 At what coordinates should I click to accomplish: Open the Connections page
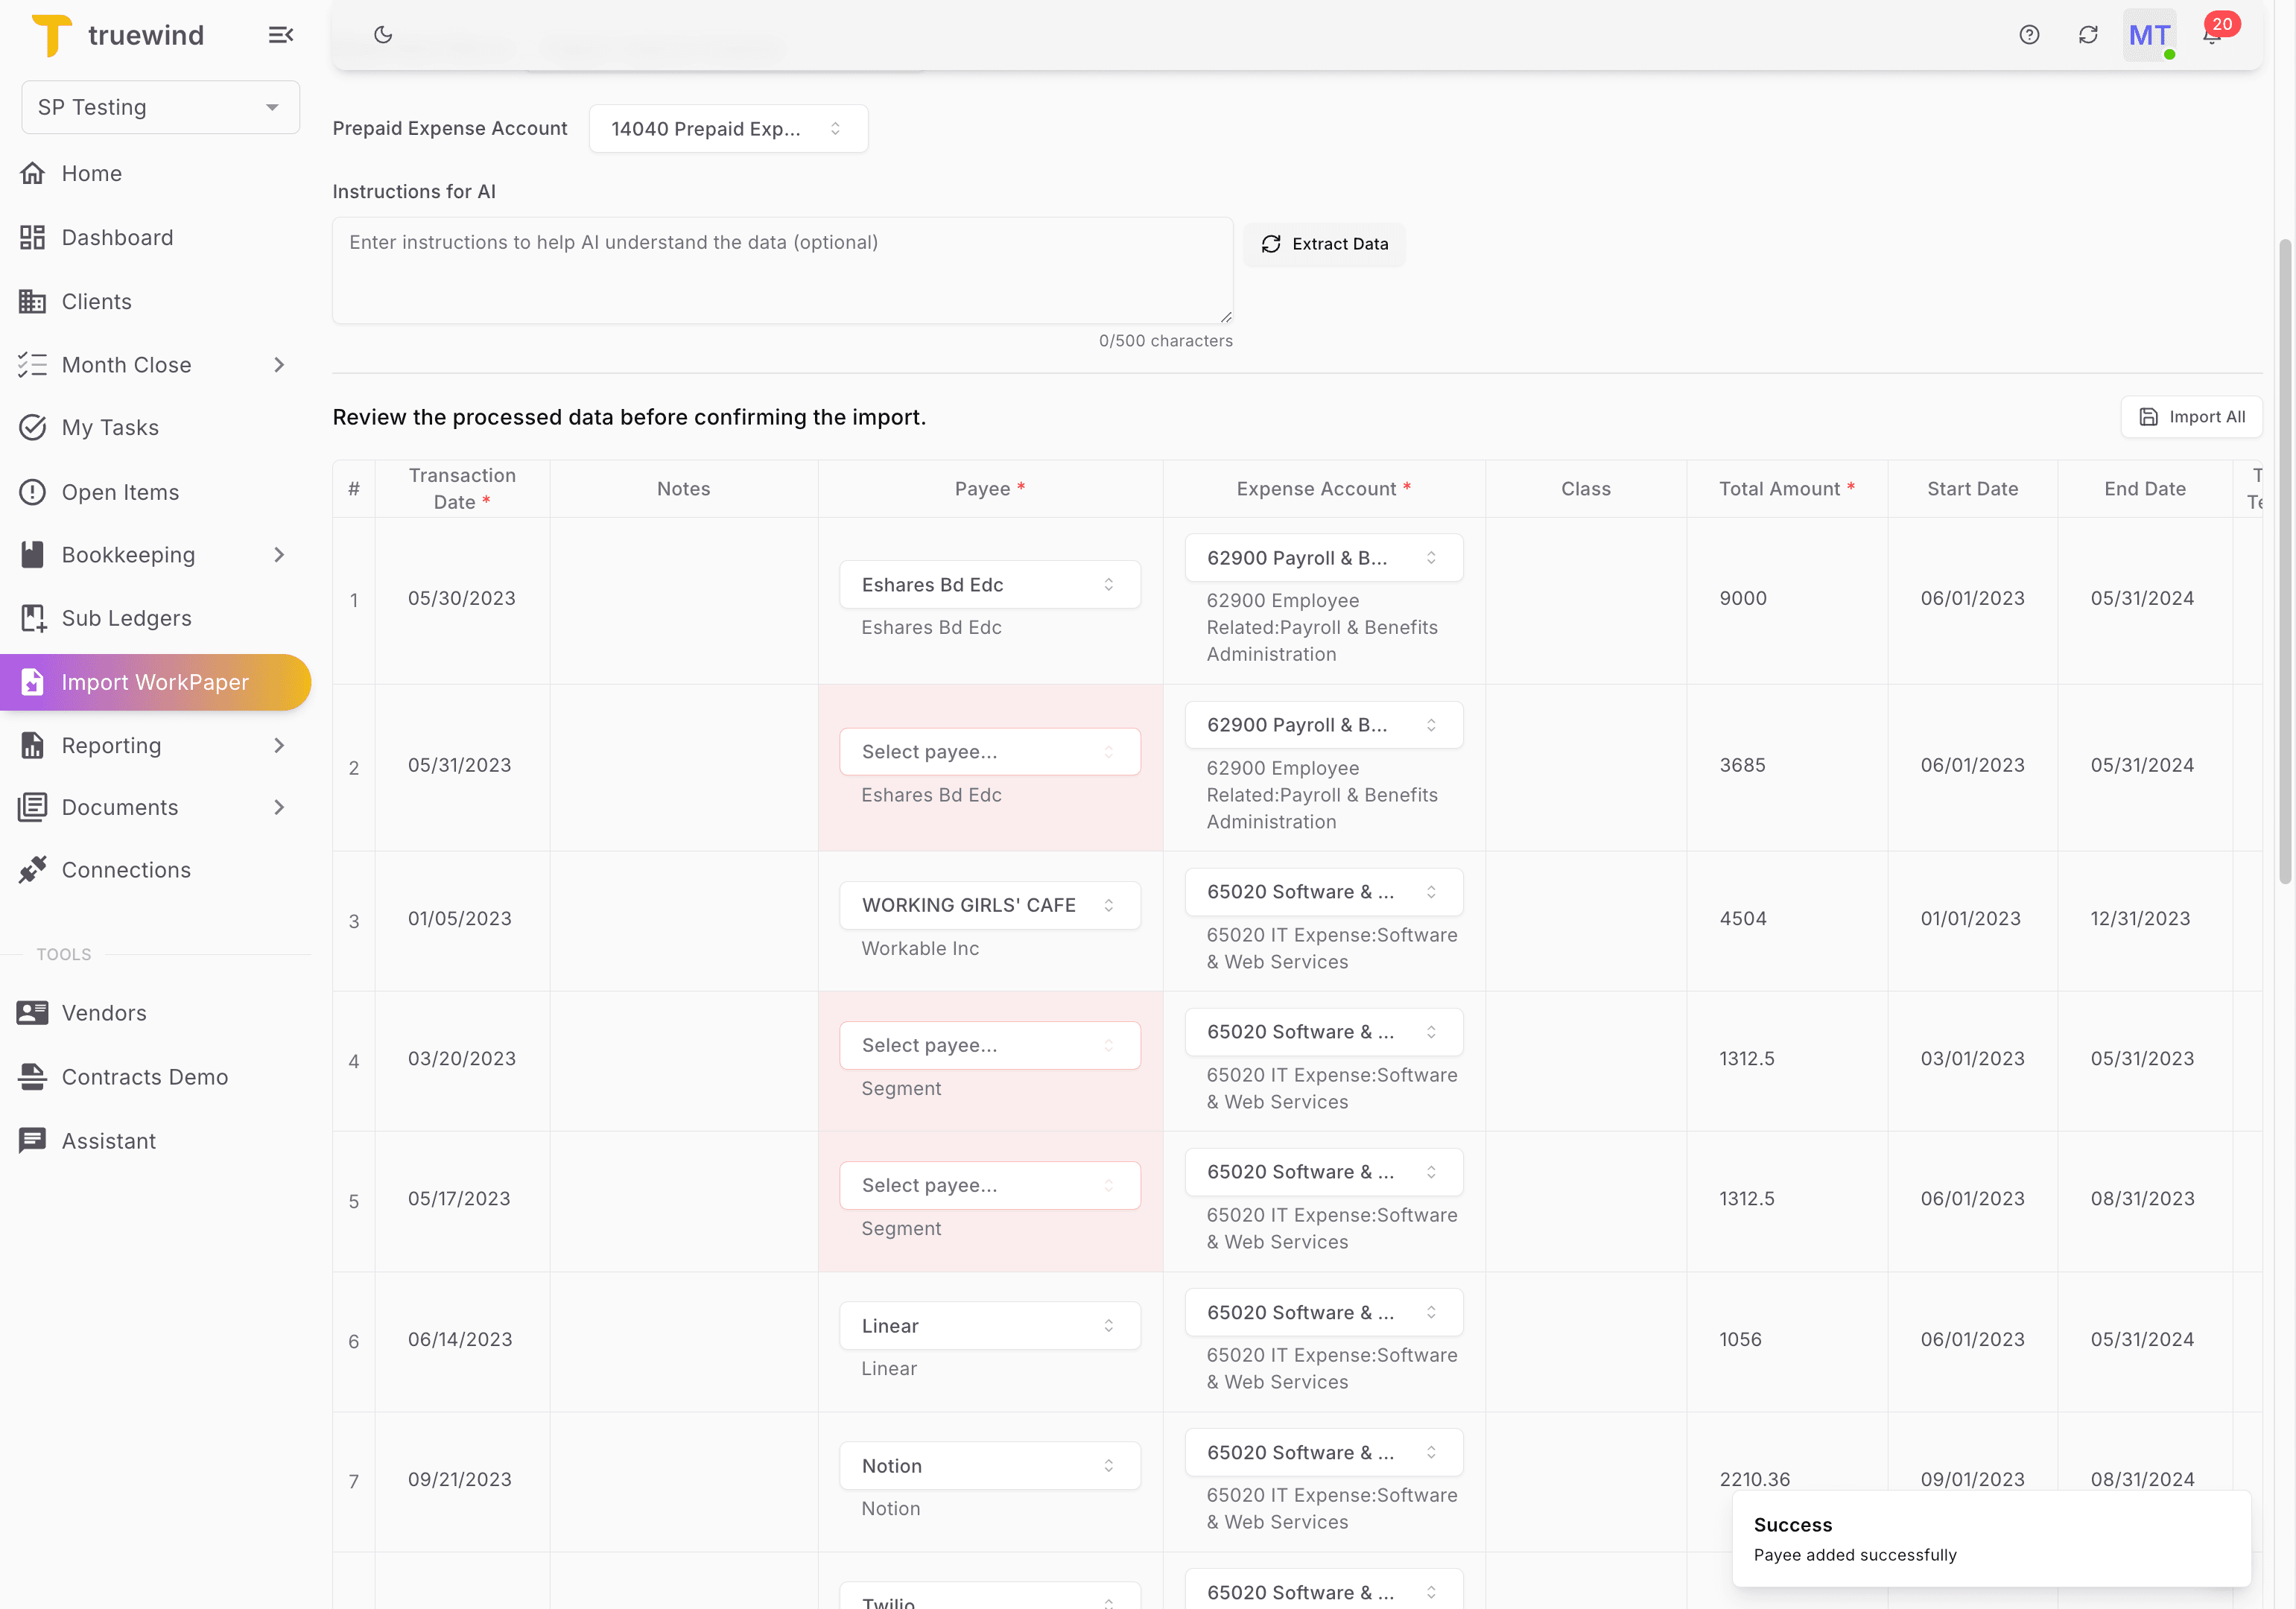point(126,869)
